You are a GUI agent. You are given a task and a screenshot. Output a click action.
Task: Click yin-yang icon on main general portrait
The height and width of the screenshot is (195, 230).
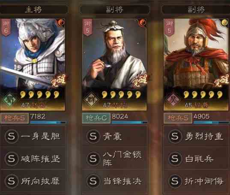(61, 23)
